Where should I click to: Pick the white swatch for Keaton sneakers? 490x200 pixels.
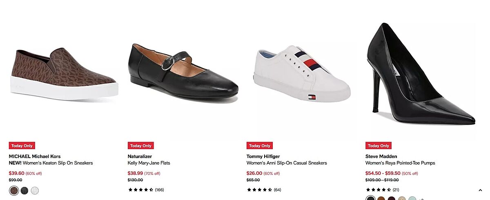(x=35, y=190)
